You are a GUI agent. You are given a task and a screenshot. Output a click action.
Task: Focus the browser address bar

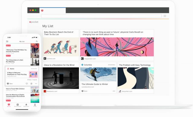tap(101, 16)
